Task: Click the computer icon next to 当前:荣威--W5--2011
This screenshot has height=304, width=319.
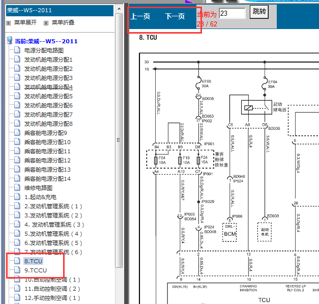Action: click(10, 40)
